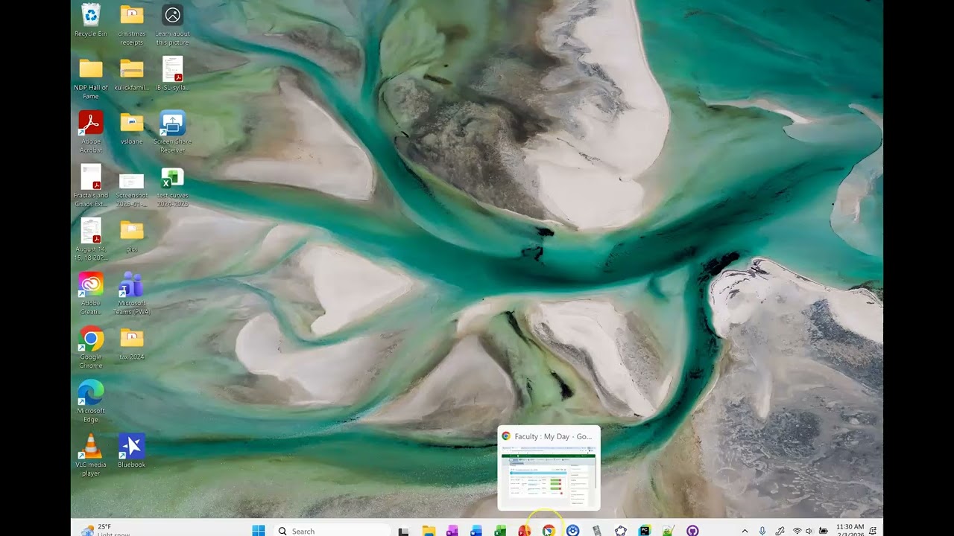954x536 pixels.
Task: Open the Windows Start menu
Action: pos(259,530)
